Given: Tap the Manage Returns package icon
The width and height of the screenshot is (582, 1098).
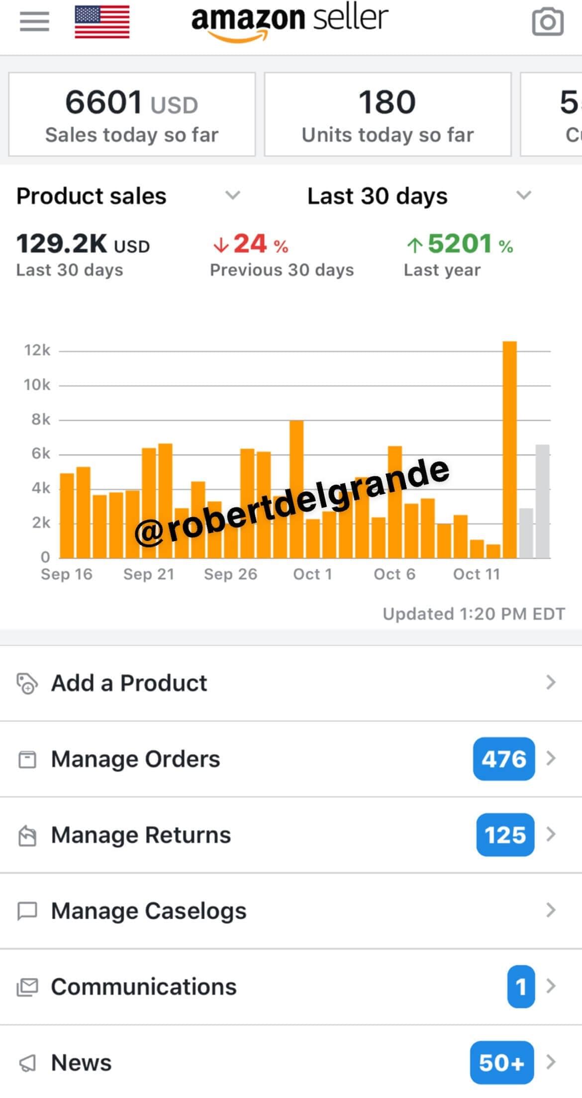Looking at the screenshot, I should 27,835.
